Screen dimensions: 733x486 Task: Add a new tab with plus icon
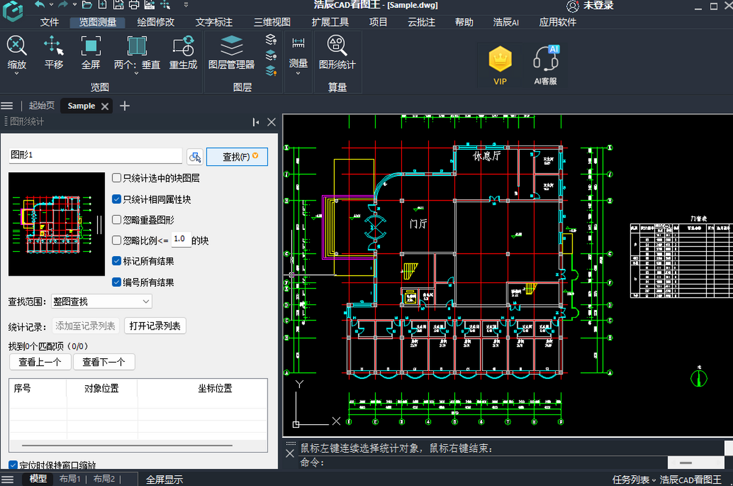pyautogui.click(x=125, y=106)
